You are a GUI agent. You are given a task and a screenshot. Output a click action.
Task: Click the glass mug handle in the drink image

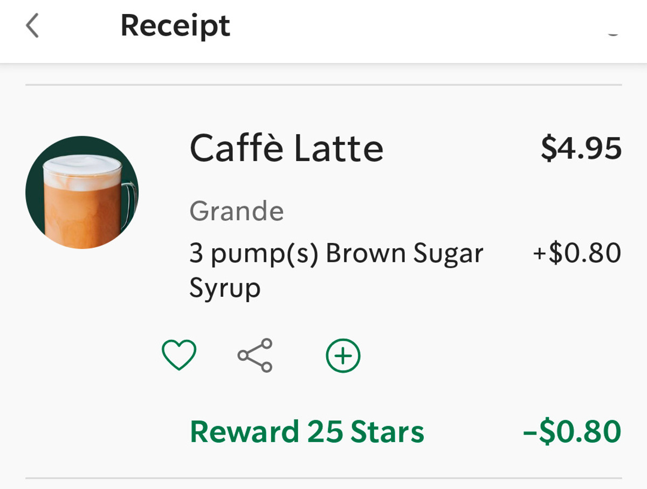tap(129, 202)
